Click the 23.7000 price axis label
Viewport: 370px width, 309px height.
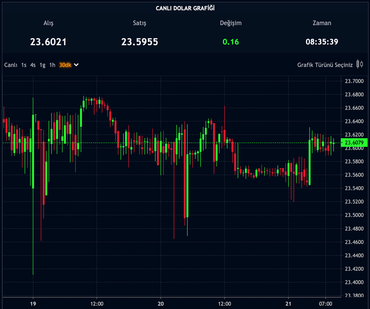pos(354,81)
